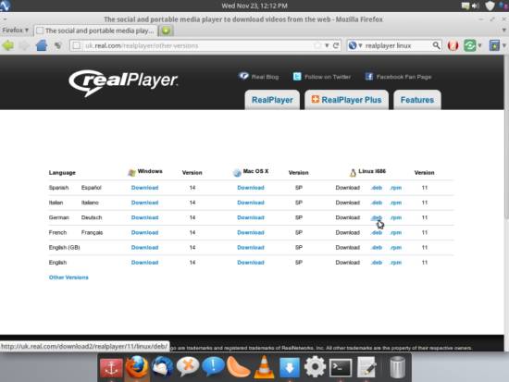Click the page vertical scrollbar thumb
Image resolution: width=509 pixels, height=382 pixels.
[x=507, y=136]
